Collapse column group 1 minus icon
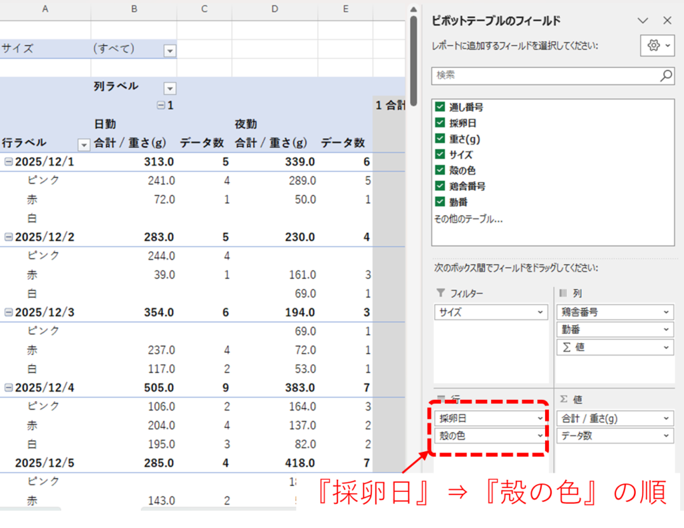This screenshot has height=528, width=684. point(160,105)
